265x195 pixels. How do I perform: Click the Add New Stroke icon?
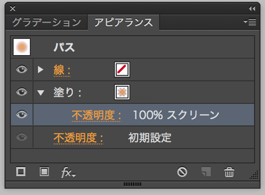(x=21, y=172)
